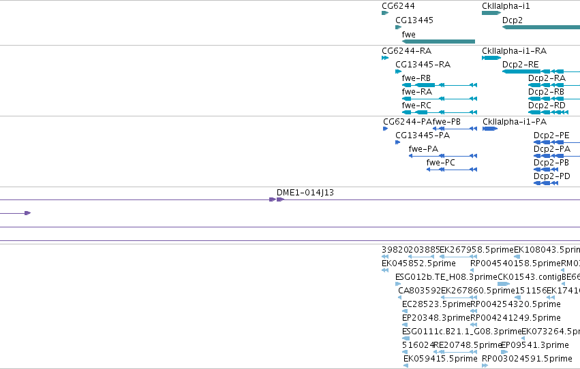Open the Dcp2-RD transcript label

pos(547,106)
